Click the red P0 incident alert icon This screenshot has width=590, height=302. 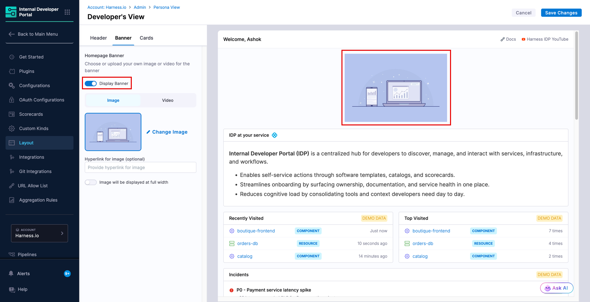click(x=231, y=290)
